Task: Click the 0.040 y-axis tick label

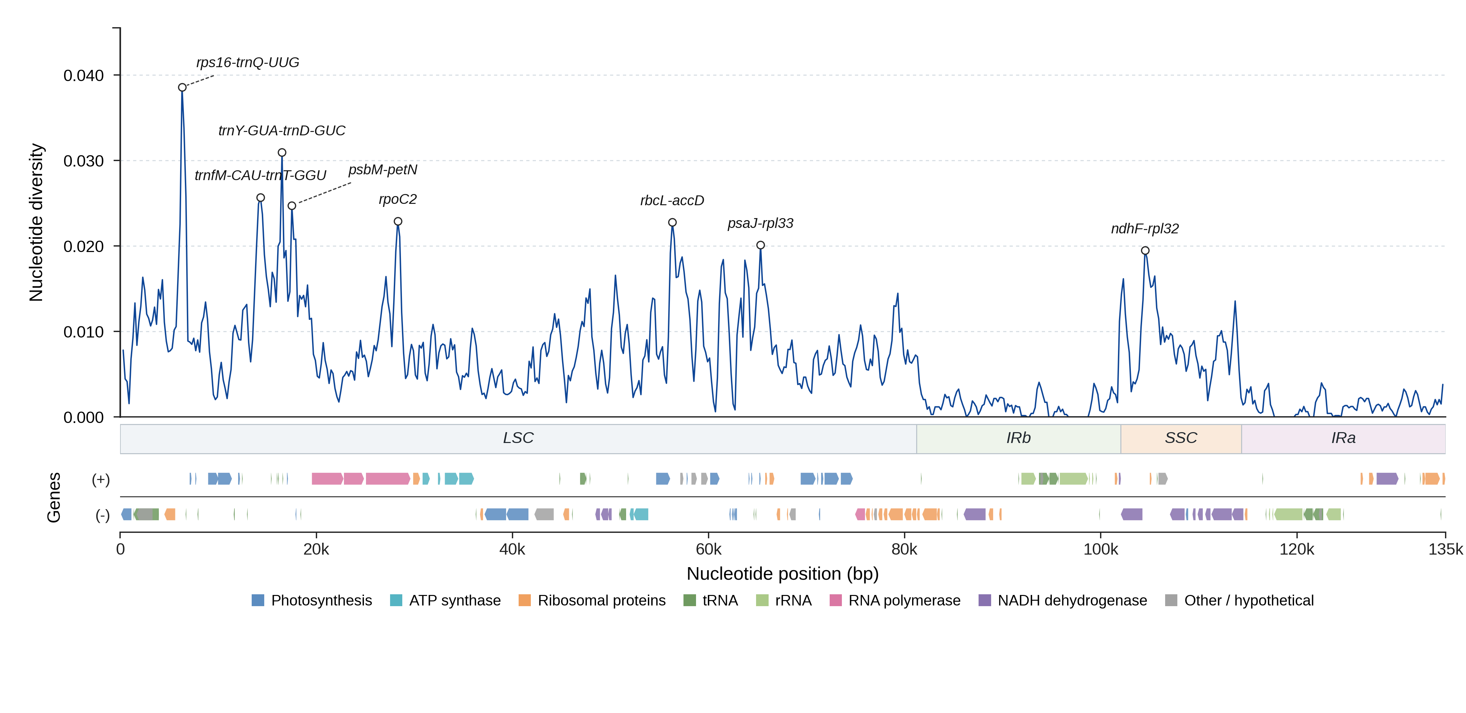Action: click(x=84, y=76)
